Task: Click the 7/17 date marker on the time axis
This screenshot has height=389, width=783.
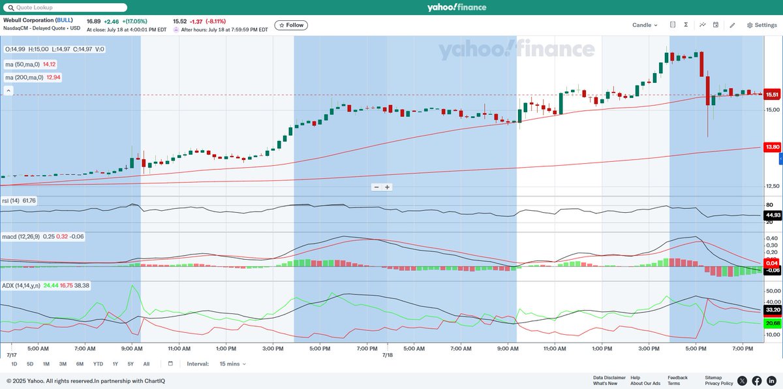Action: (x=11, y=355)
